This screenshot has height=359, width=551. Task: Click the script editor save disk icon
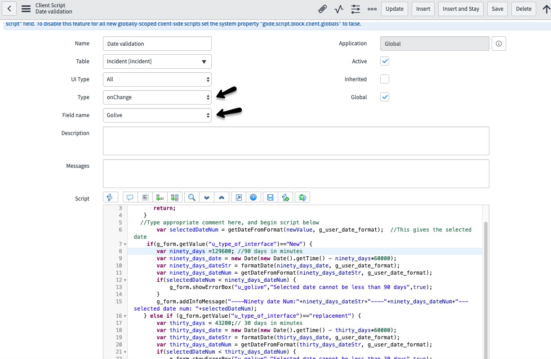tap(270, 197)
